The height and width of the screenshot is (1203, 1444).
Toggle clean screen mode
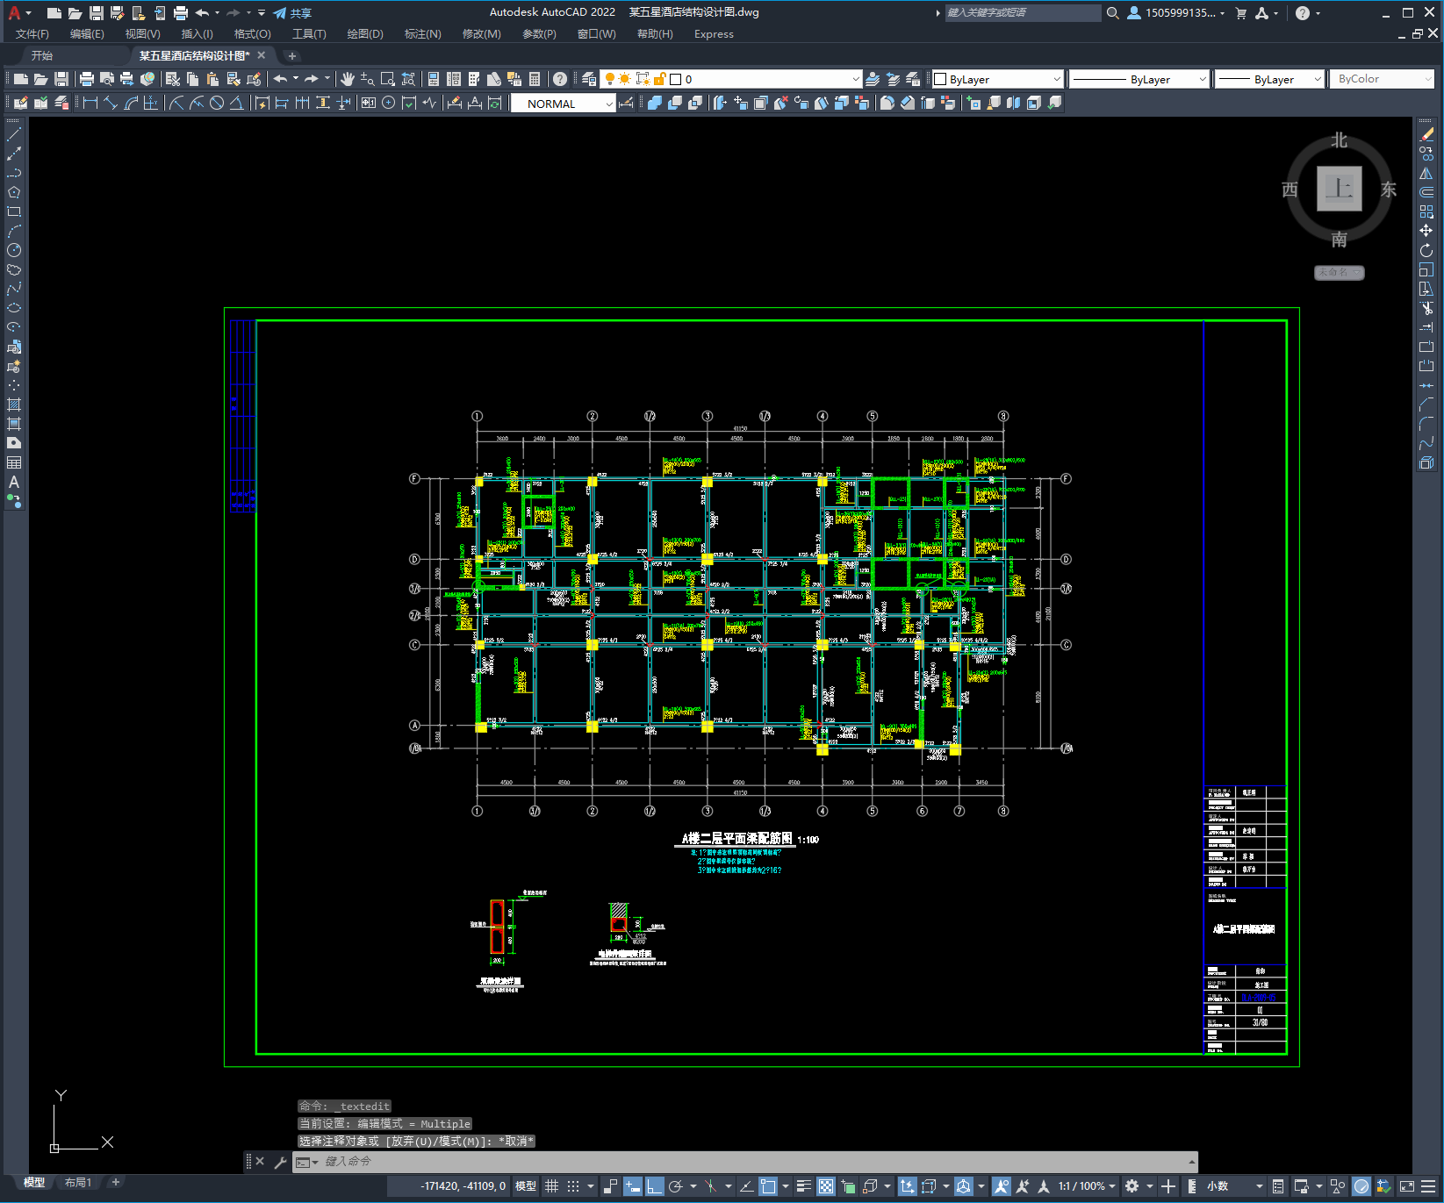(x=1406, y=1186)
